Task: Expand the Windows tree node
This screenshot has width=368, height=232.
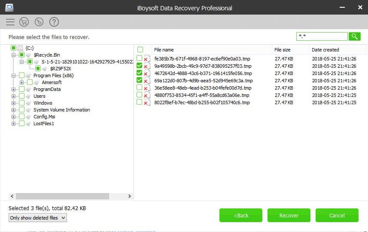Action: tap(13, 103)
